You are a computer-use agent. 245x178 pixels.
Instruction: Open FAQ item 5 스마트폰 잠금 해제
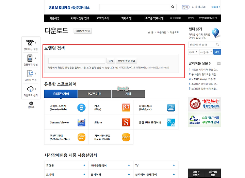[x=203, y=88]
